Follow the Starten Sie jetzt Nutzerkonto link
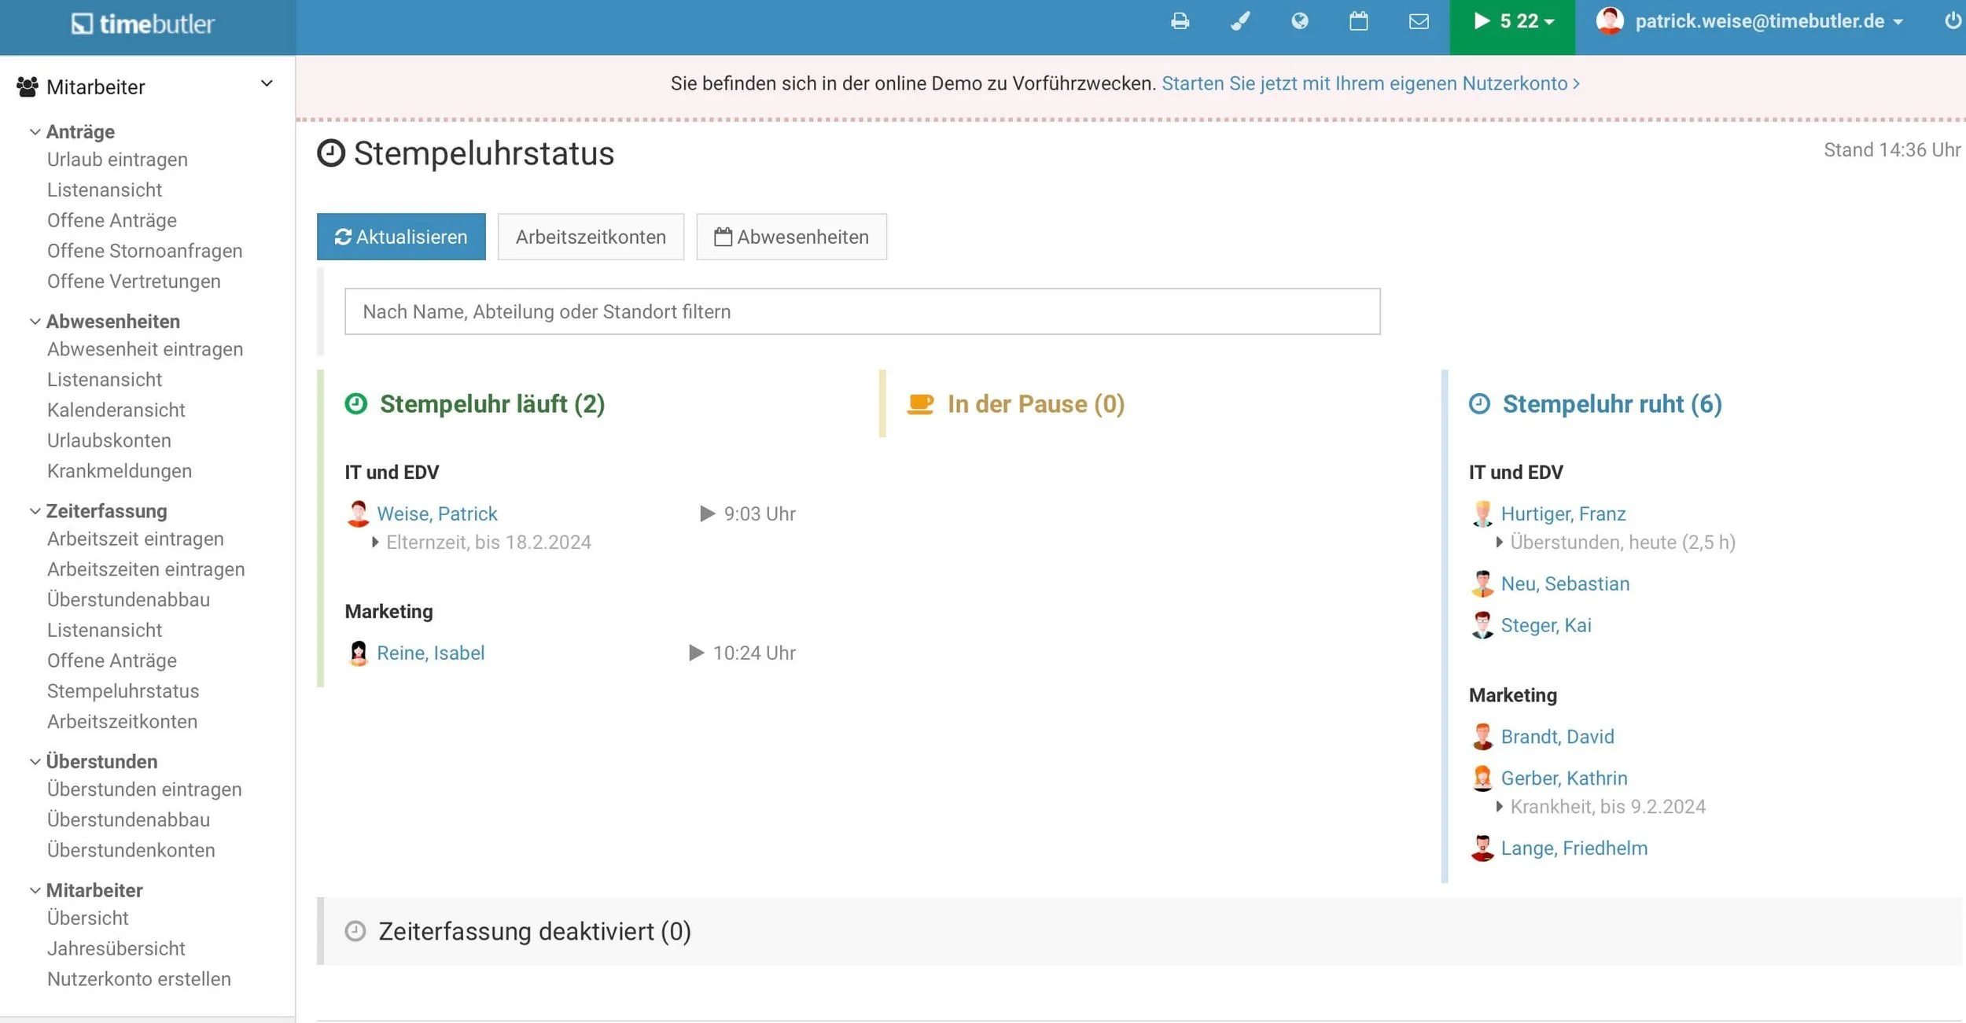This screenshot has height=1023, width=1966. point(1370,83)
